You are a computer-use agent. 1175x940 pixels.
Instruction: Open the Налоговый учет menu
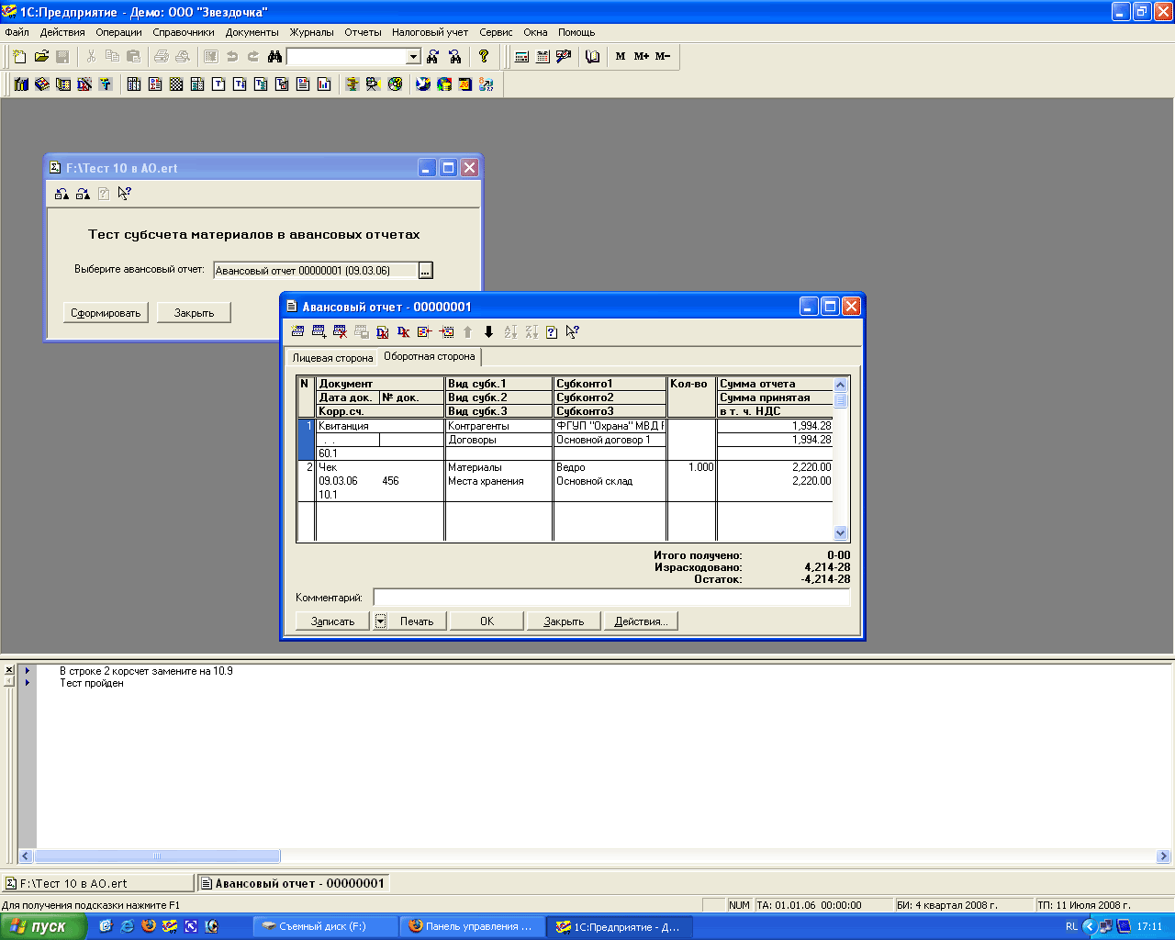click(x=430, y=32)
